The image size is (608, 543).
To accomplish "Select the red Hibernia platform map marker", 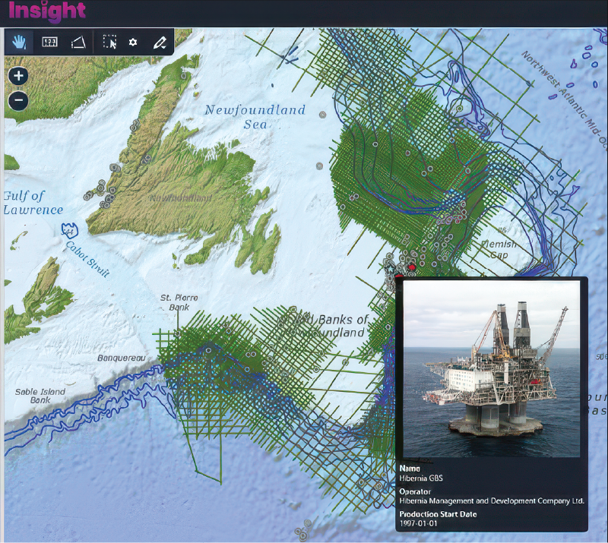I will click(411, 267).
